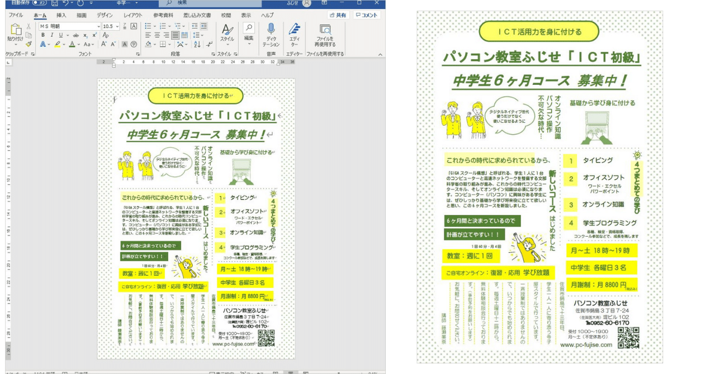This screenshot has height=374, width=715.
Task: Select the Format Painter brush icon
Action: [x=30, y=44]
